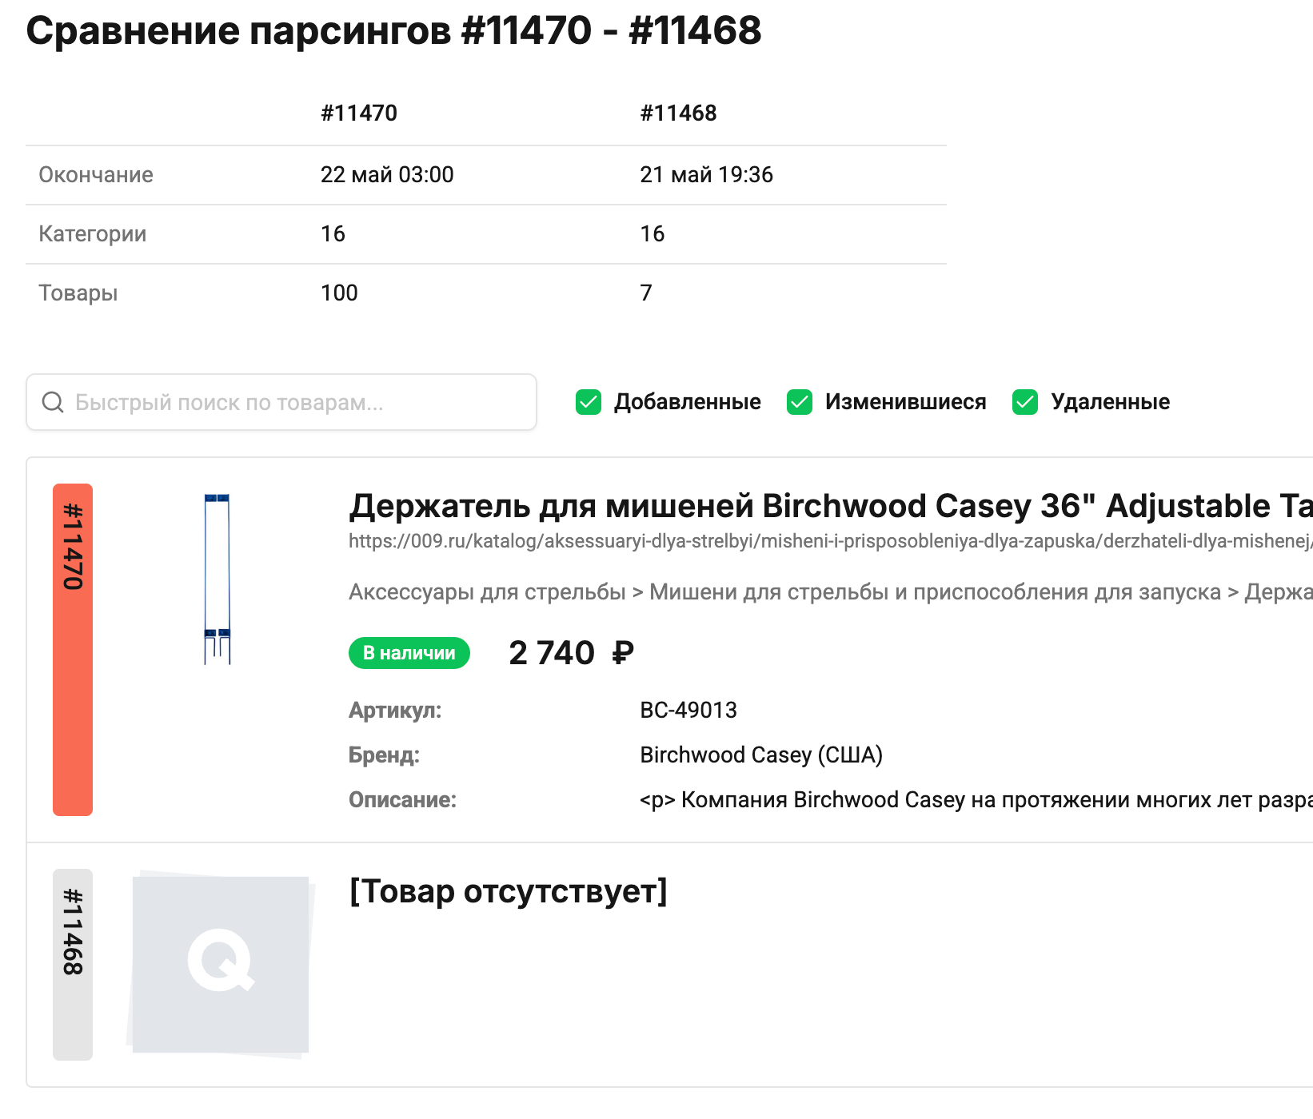Toggle the Изменившиеся checkbox

tap(800, 402)
